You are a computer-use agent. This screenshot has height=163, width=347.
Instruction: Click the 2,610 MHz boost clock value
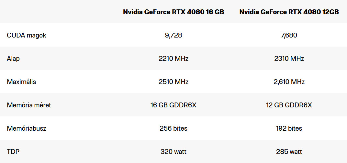click(x=289, y=82)
